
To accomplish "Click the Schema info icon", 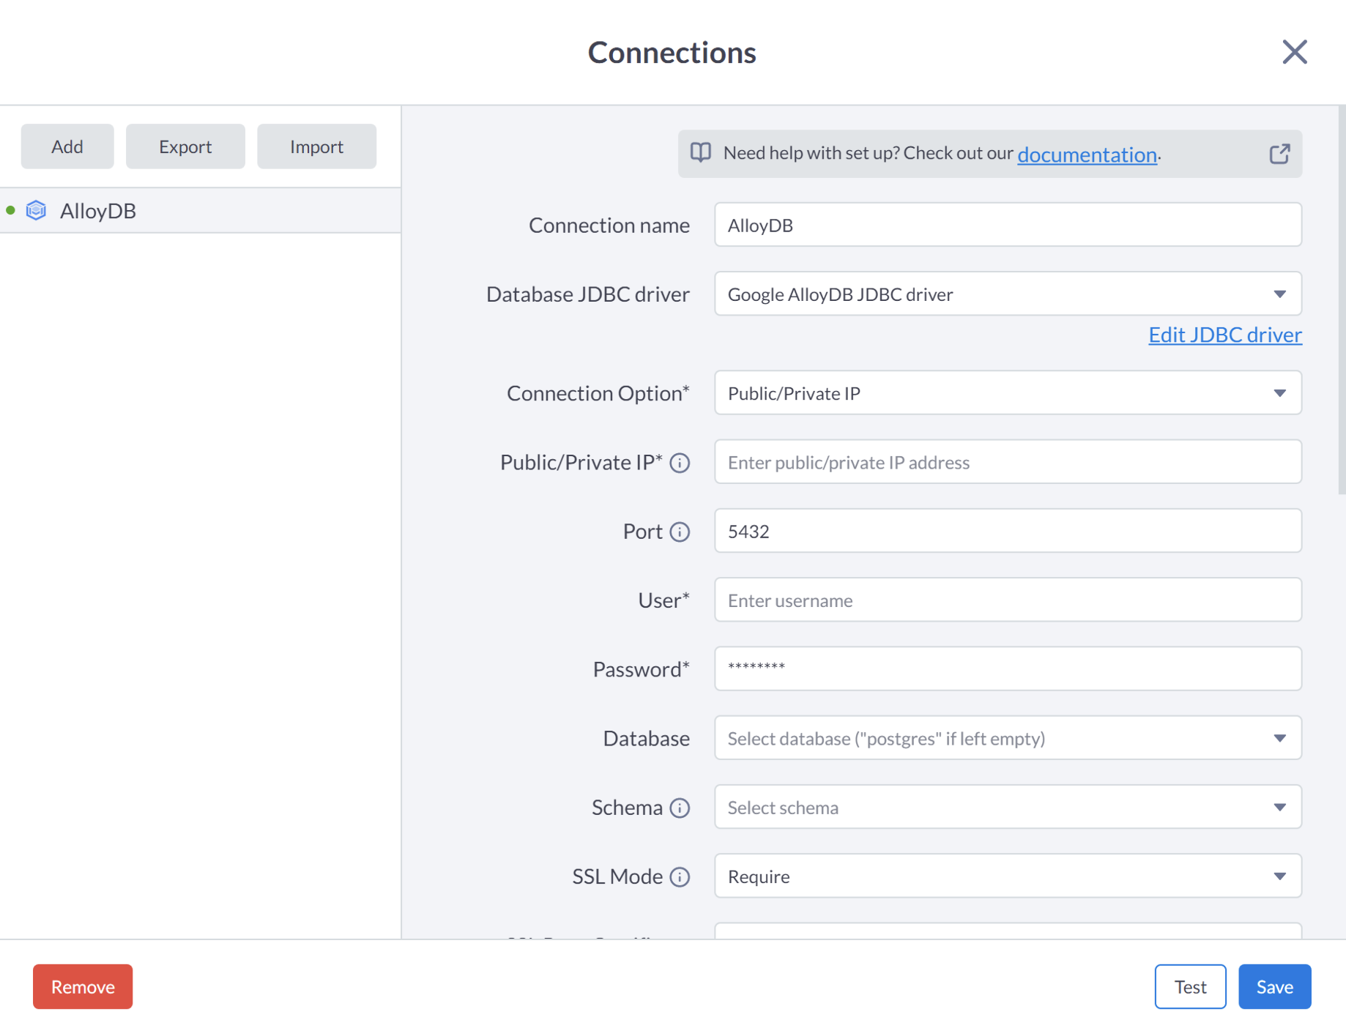I will 680,808.
